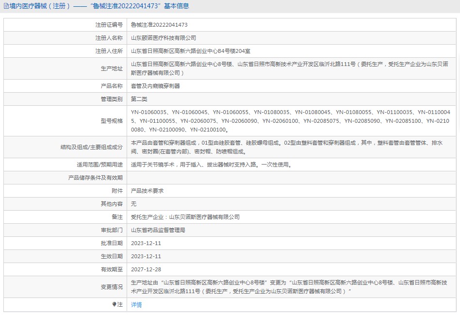Select the 产品技术要求 attachment text
The height and width of the screenshot is (315, 460).
pos(148,191)
